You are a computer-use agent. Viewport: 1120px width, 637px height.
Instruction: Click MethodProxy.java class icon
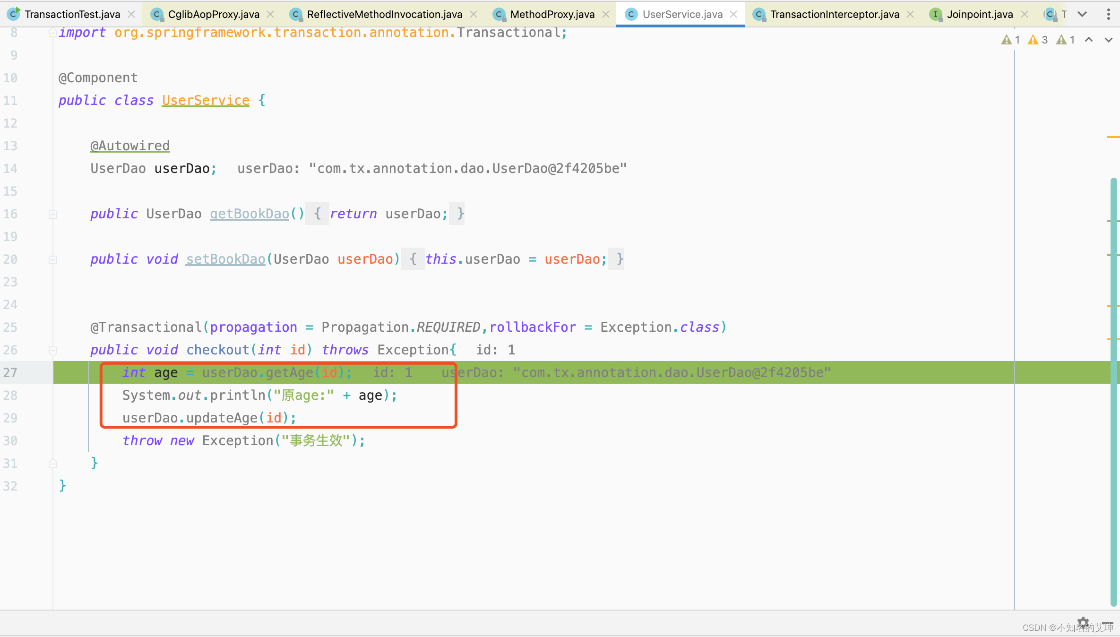499,15
